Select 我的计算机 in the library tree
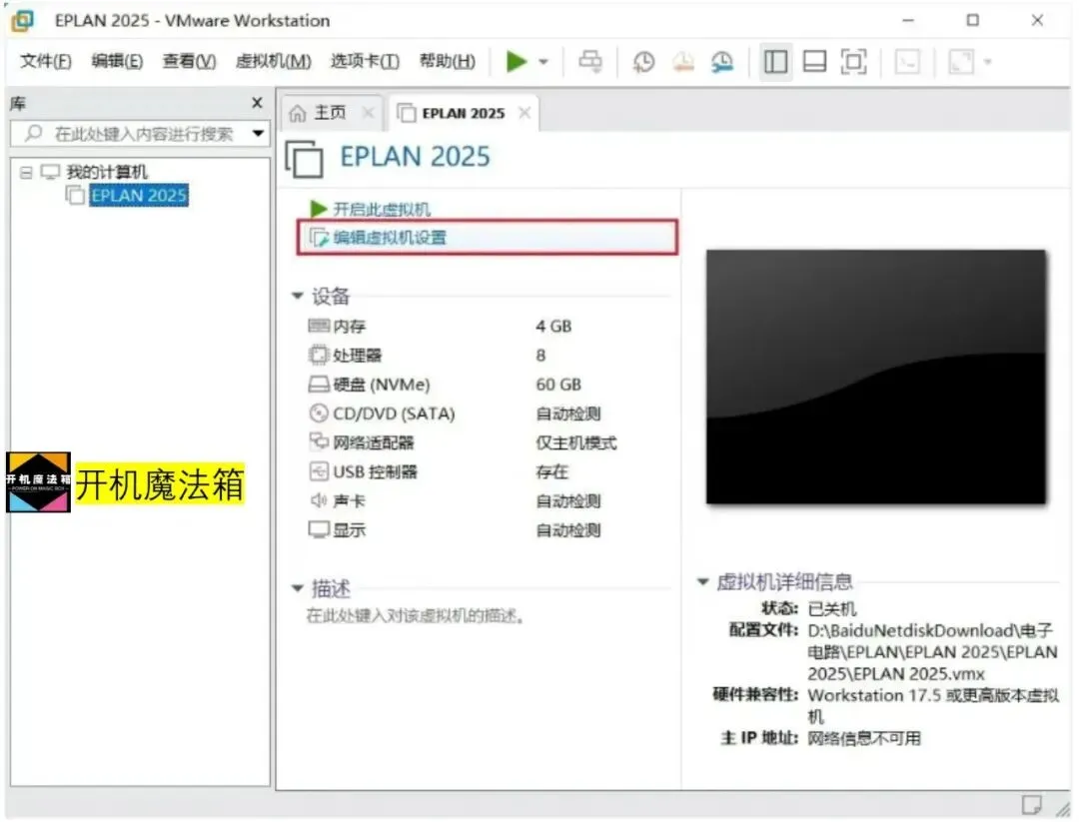Screen dimensions: 1079x822 click(107, 172)
